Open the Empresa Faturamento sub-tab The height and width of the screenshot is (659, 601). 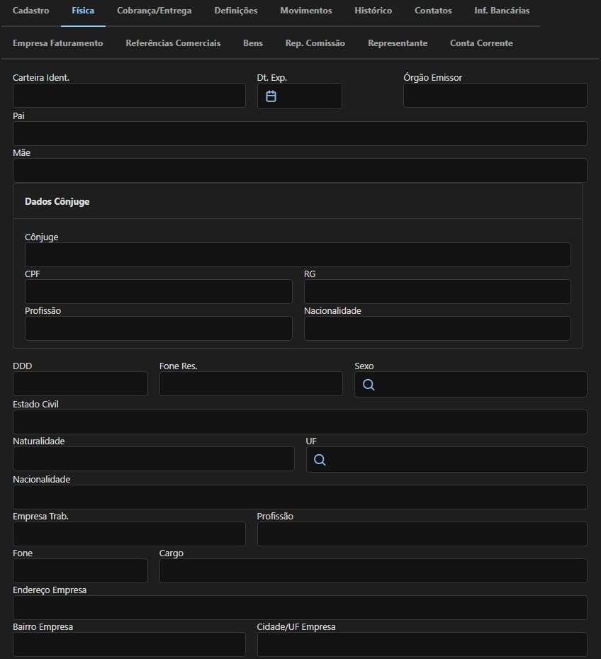58,43
